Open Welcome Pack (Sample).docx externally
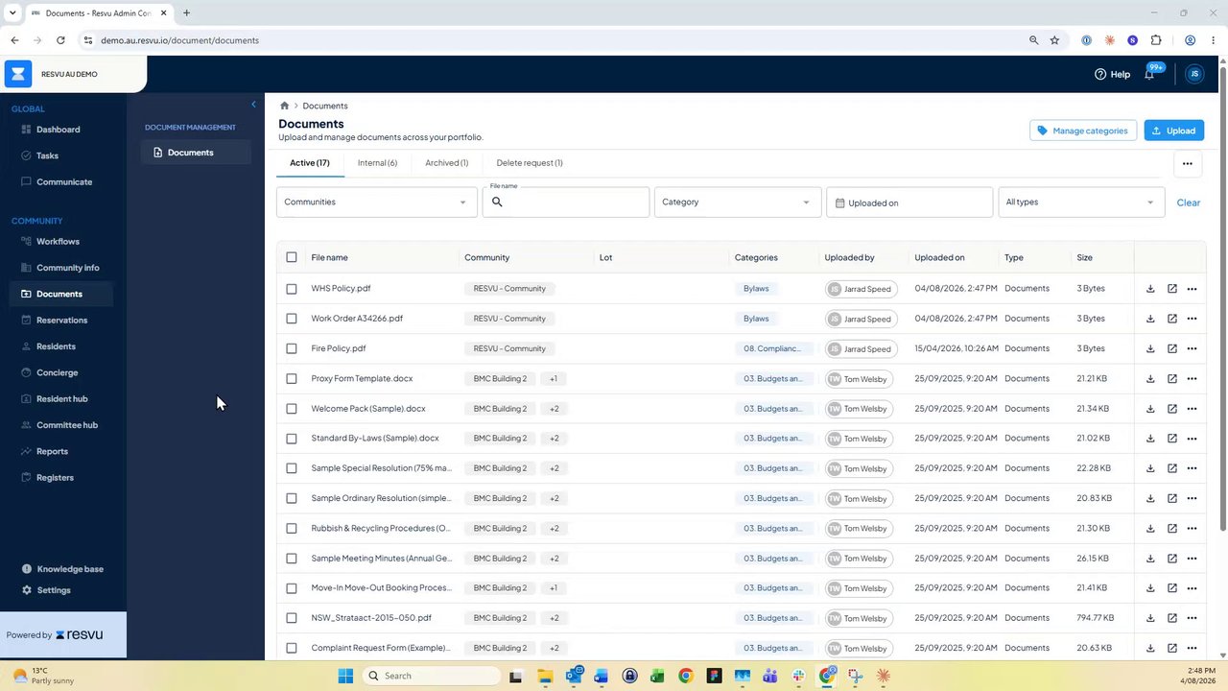1228x691 pixels. (x=1171, y=409)
